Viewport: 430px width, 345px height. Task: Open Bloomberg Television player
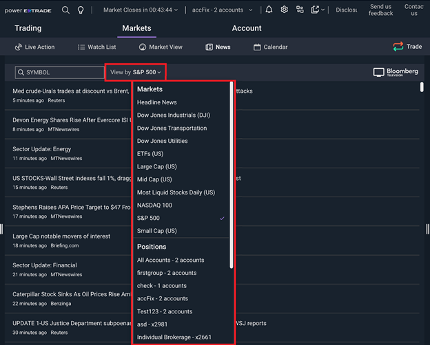coord(396,72)
